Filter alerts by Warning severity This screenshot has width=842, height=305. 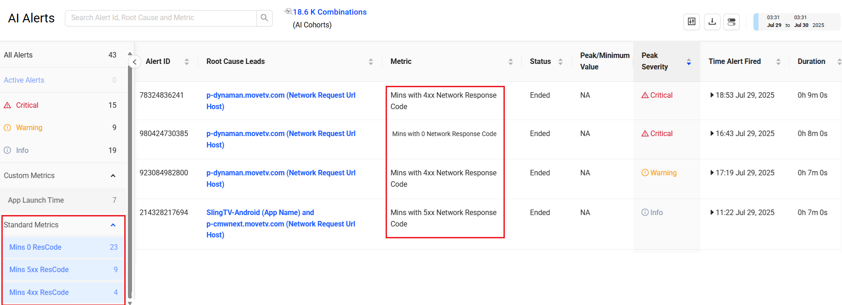[29, 128]
